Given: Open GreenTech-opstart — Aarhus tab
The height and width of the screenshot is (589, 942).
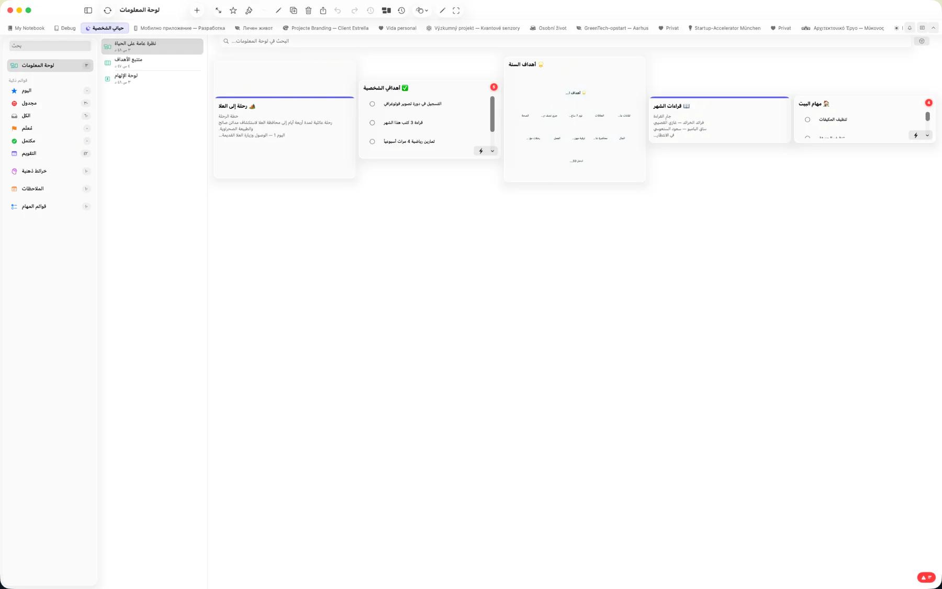Looking at the screenshot, I should pyautogui.click(x=612, y=28).
